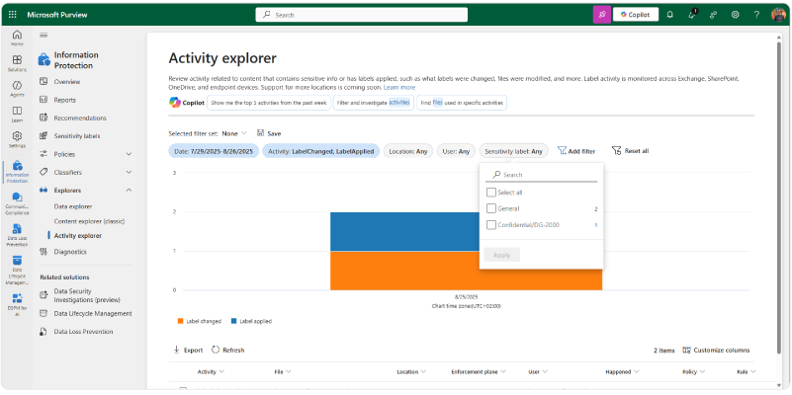Open the Selected filter set dropdown
Screen dimensions: 792x395
point(235,133)
